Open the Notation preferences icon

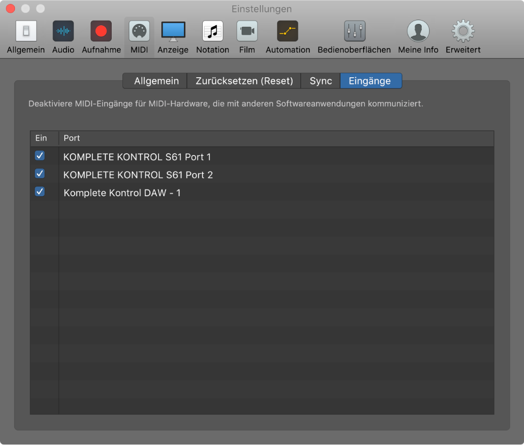213,31
